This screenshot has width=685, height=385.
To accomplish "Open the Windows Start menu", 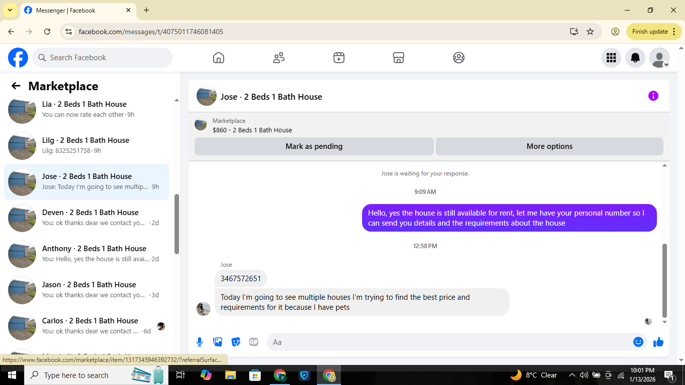I will (x=12, y=375).
